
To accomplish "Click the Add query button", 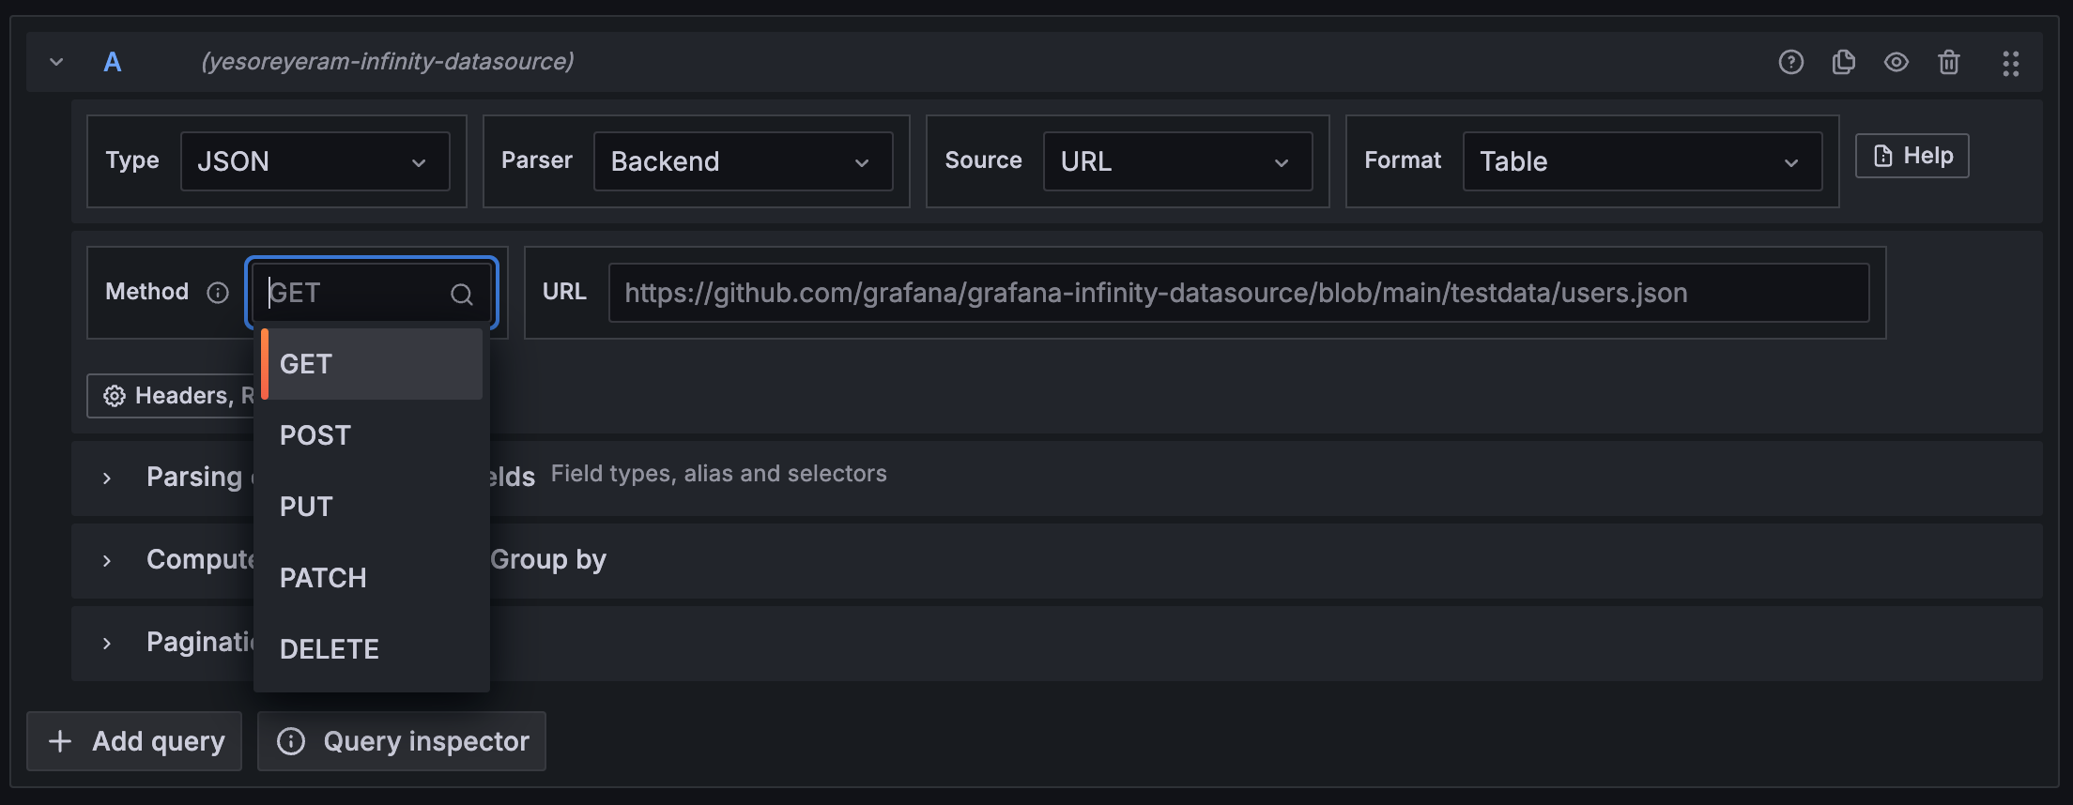I will tap(134, 741).
